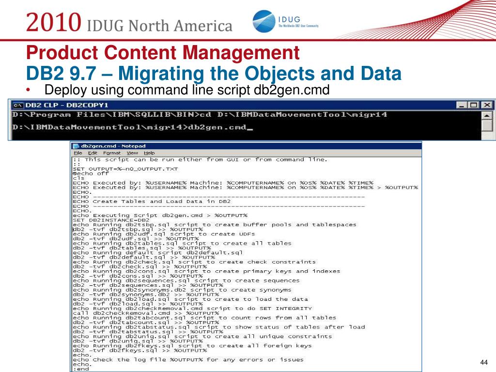Click the DB2 CLP scrollbar up arrow

tap(487, 115)
